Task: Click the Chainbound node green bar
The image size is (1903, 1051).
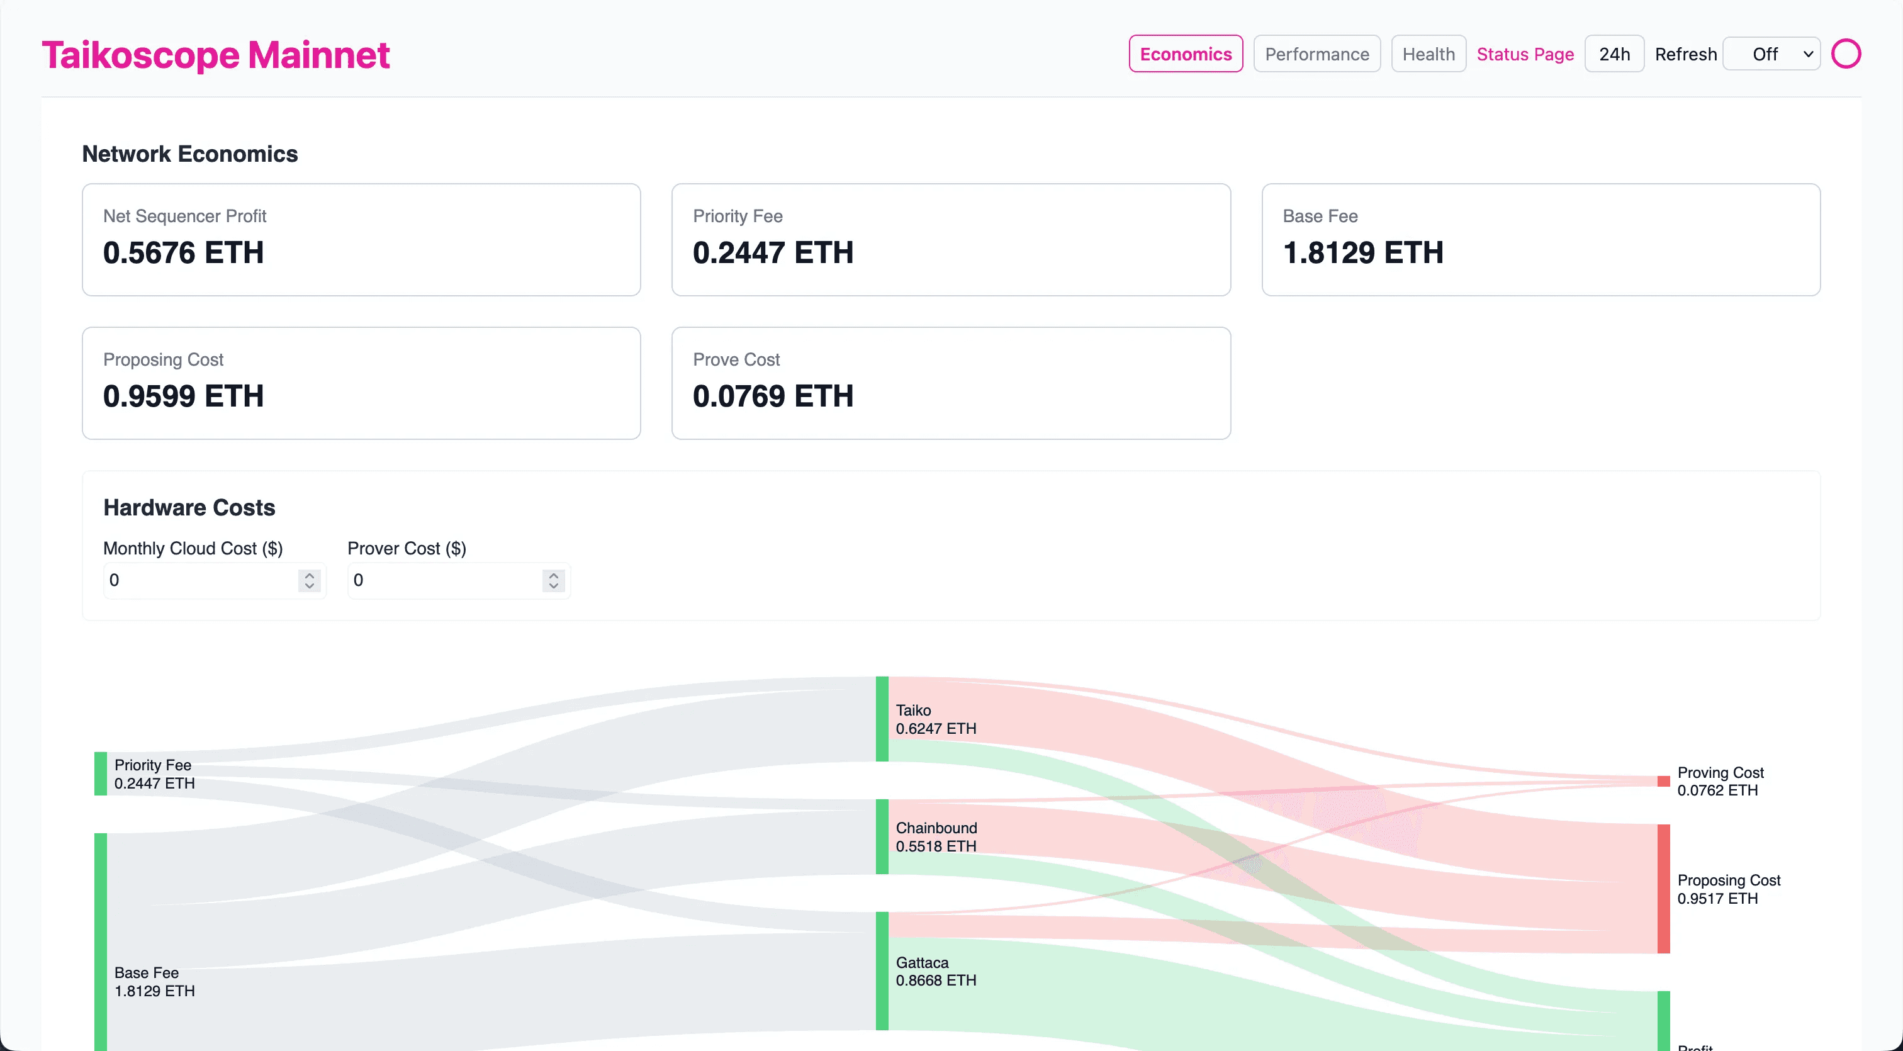Action: click(882, 837)
